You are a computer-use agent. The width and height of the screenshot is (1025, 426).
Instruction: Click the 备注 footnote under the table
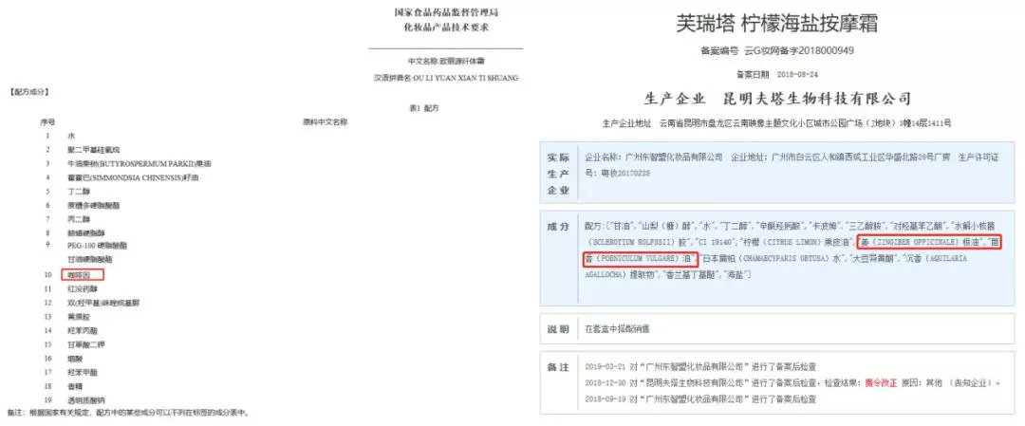(127, 413)
